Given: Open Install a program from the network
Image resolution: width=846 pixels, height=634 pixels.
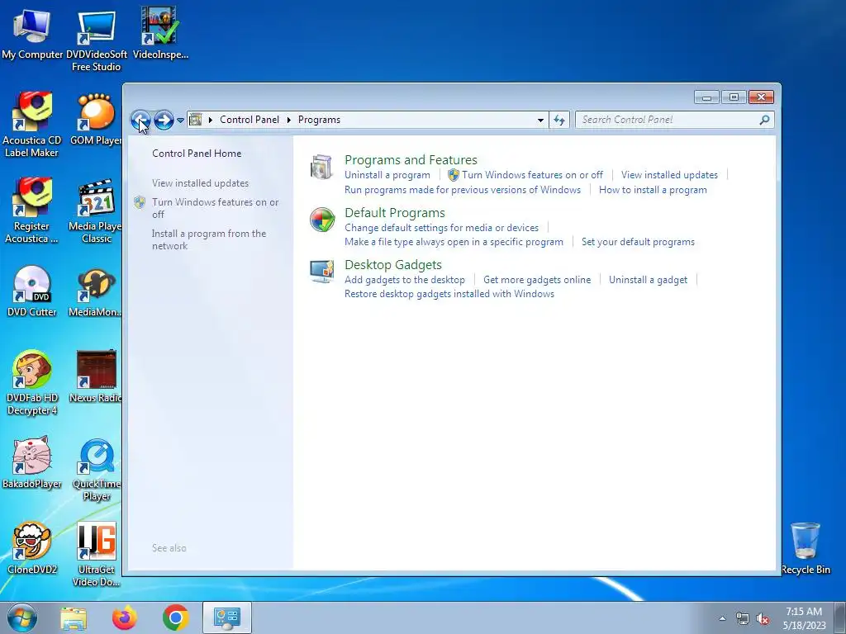Looking at the screenshot, I should [209, 239].
